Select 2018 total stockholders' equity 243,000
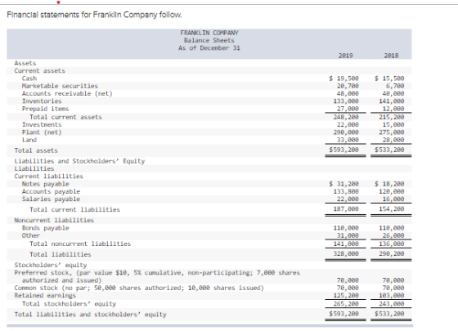The image size is (458, 331). (x=392, y=304)
